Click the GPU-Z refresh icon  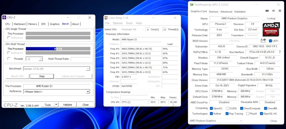tap(273, 11)
